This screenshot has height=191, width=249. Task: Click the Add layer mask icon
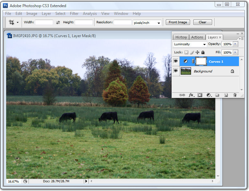pyautogui.click(x=199, y=95)
